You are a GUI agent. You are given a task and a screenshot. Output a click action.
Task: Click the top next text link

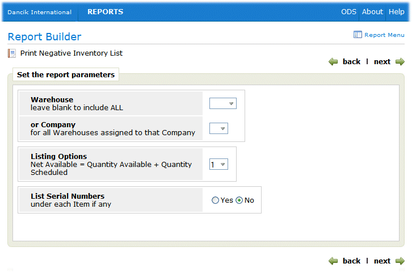click(382, 62)
